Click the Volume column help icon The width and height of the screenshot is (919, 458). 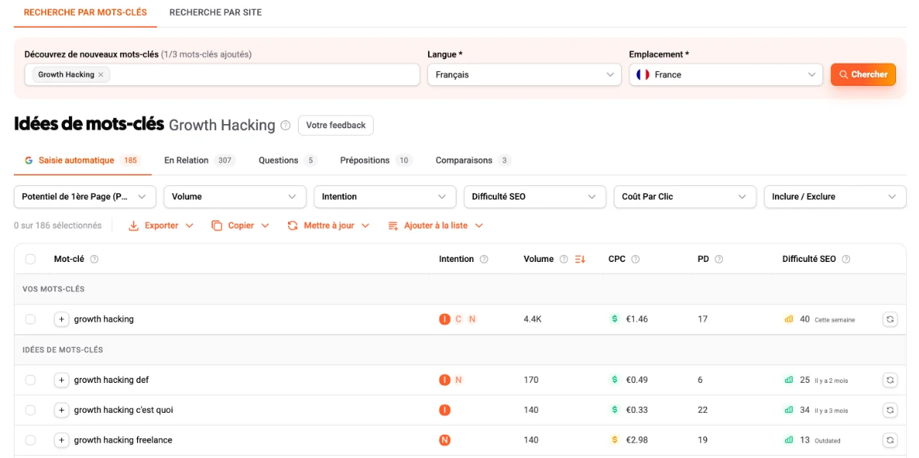[x=564, y=260]
